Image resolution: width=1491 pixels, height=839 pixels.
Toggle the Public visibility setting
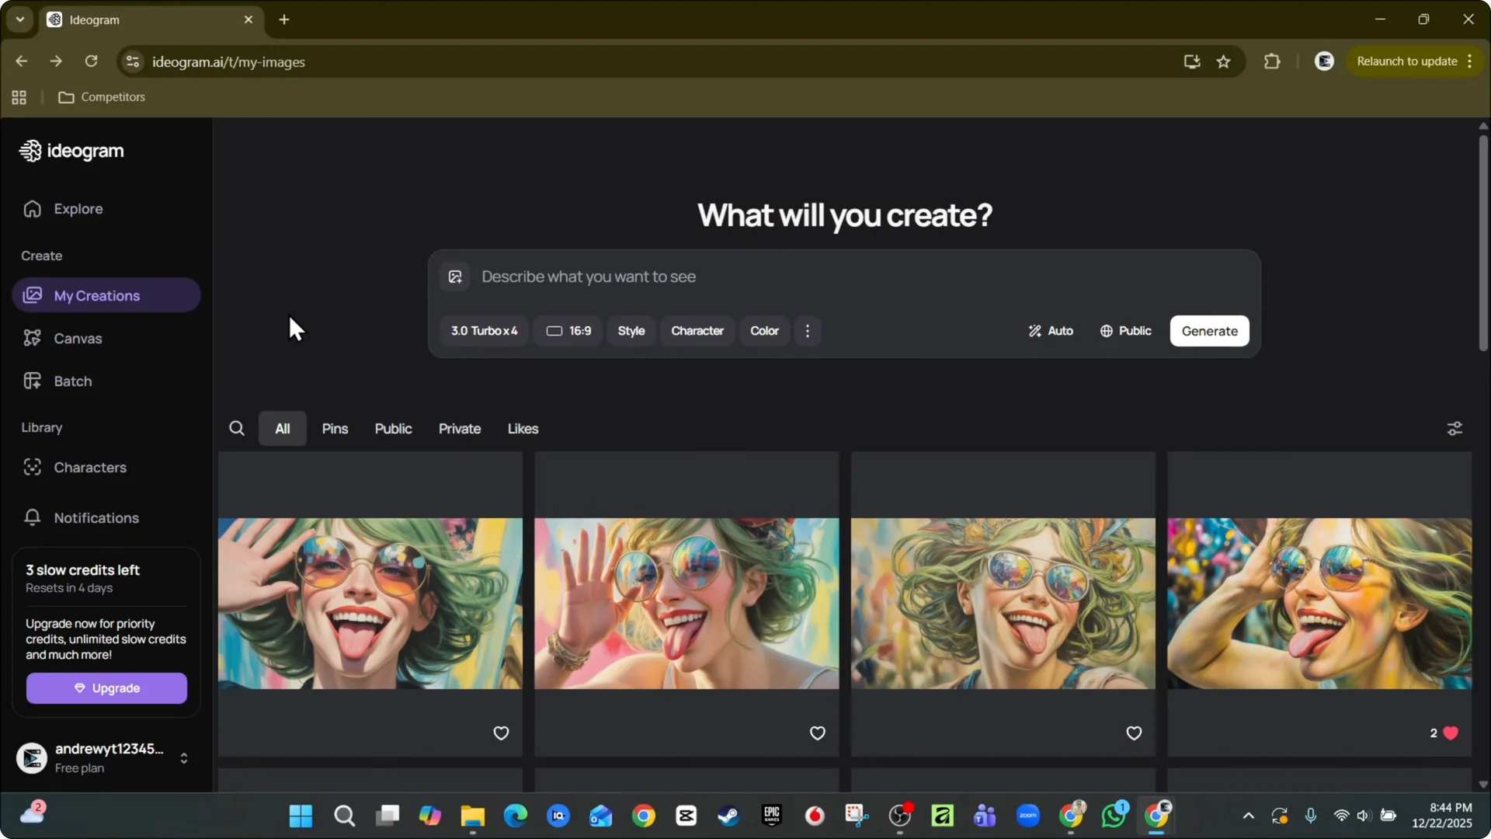tap(1125, 331)
